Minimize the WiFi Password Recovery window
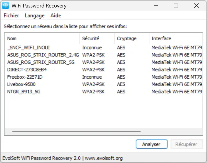The height and width of the screenshot is (163, 207). click(x=156, y=6)
